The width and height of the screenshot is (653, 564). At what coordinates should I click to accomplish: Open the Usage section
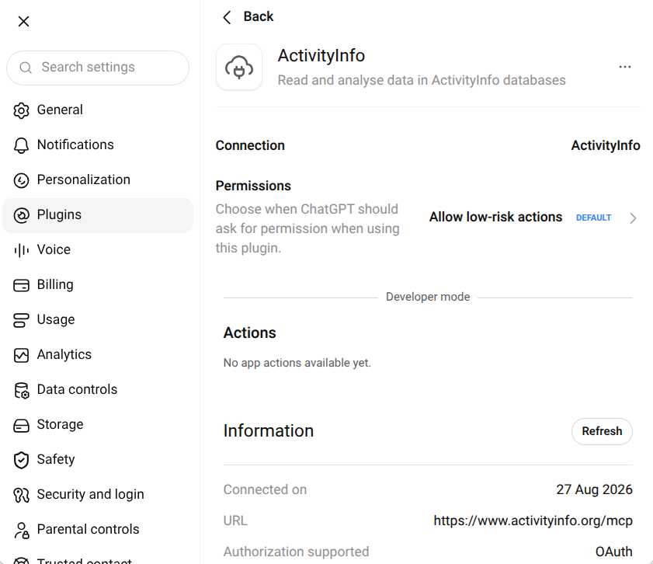point(98,320)
